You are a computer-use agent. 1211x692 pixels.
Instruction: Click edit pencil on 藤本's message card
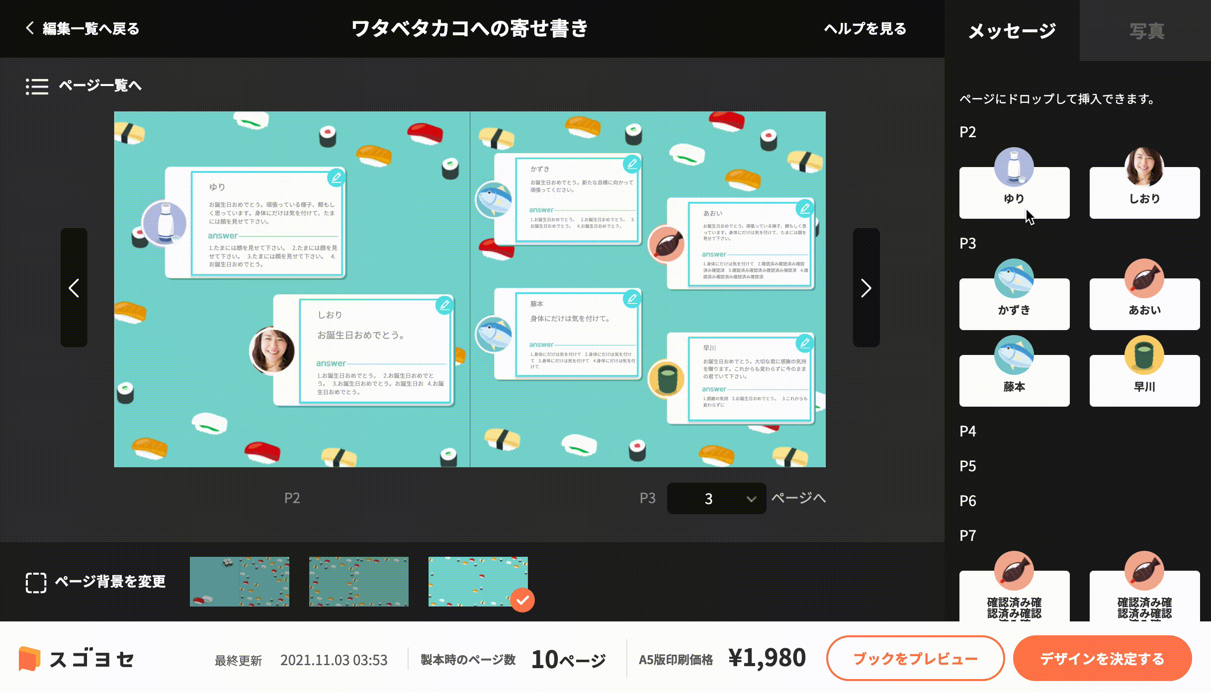632,299
